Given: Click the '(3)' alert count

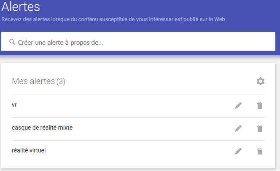Looking at the screenshot, I should pos(61,81).
